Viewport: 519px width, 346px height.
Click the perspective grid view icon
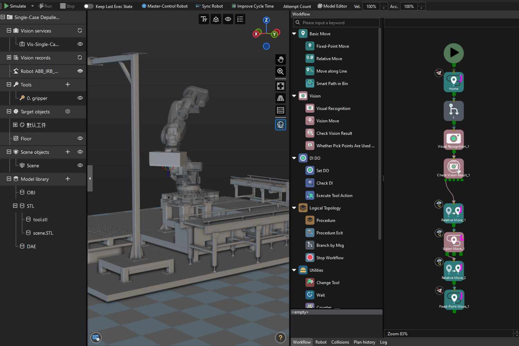(x=281, y=98)
